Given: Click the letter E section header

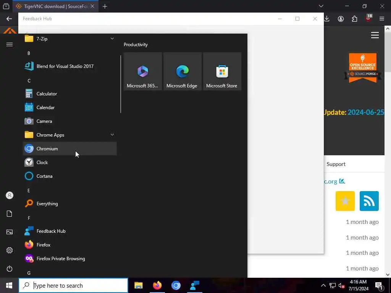Looking at the screenshot, I should pos(29,191).
